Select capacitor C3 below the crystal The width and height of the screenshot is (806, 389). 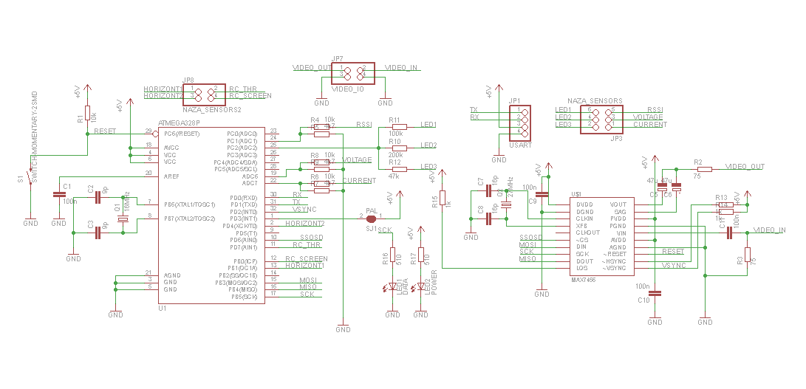coord(98,233)
